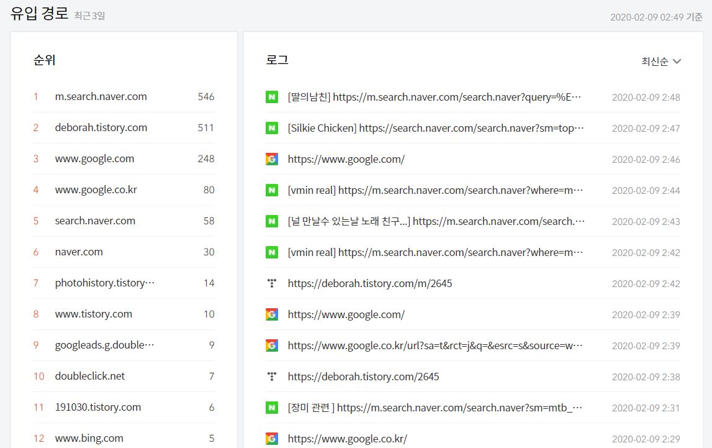This screenshot has height=448, width=712.
Task: Open https://deborah.tistory.com/m/2645 log link
Action: [x=370, y=283]
